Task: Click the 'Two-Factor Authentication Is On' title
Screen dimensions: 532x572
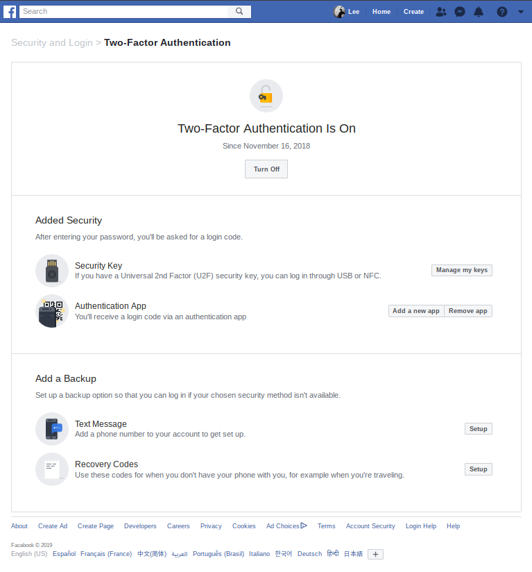Action: 266,128
